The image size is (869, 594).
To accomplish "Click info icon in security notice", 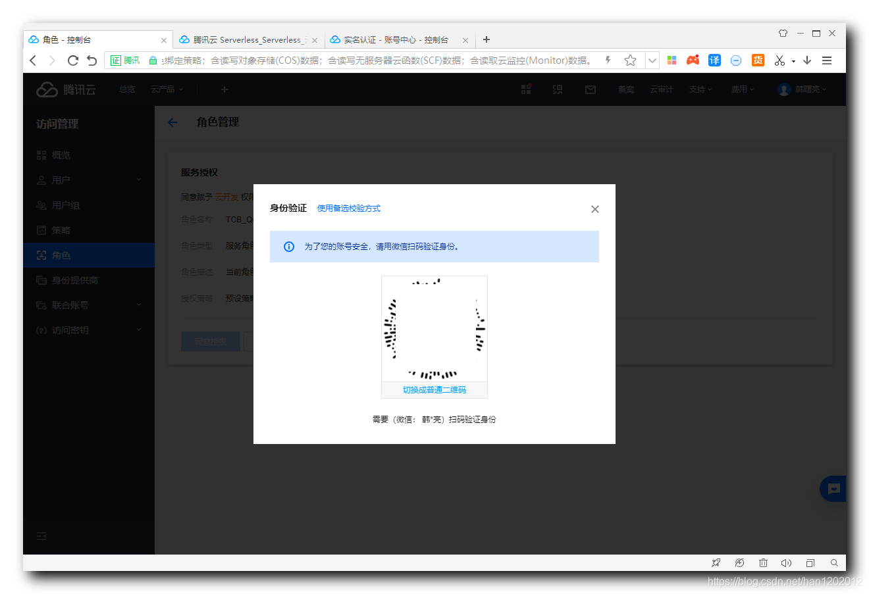I will click(288, 247).
